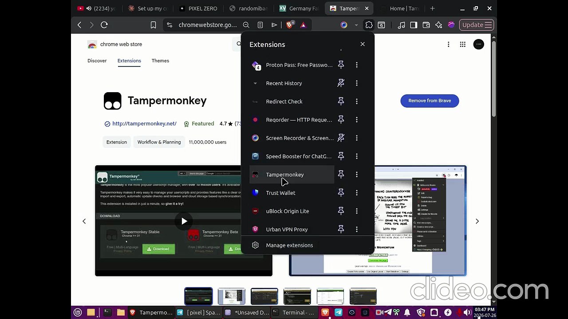Open the Proton Pass extension
Viewport: 568px width, 319px height.
point(292,65)
